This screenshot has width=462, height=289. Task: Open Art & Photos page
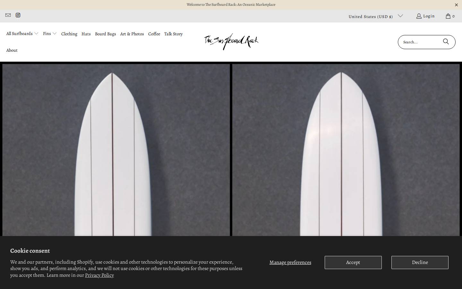132,34
